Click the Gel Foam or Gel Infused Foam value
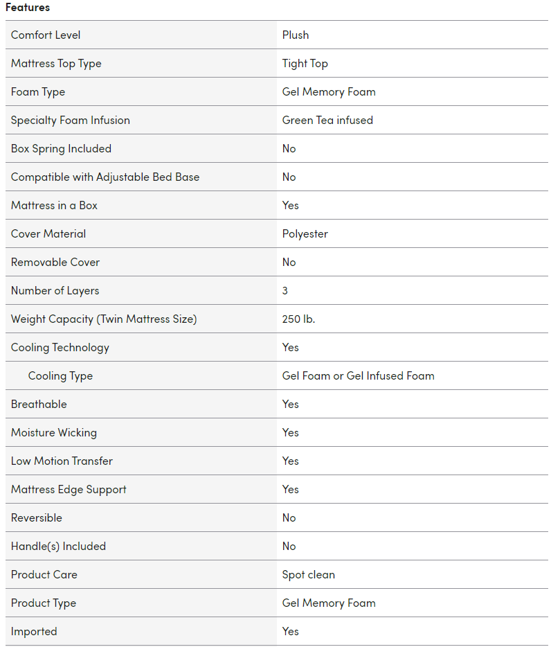The width and height of the screenshot is (551, 647). click(x=359, y=375)
